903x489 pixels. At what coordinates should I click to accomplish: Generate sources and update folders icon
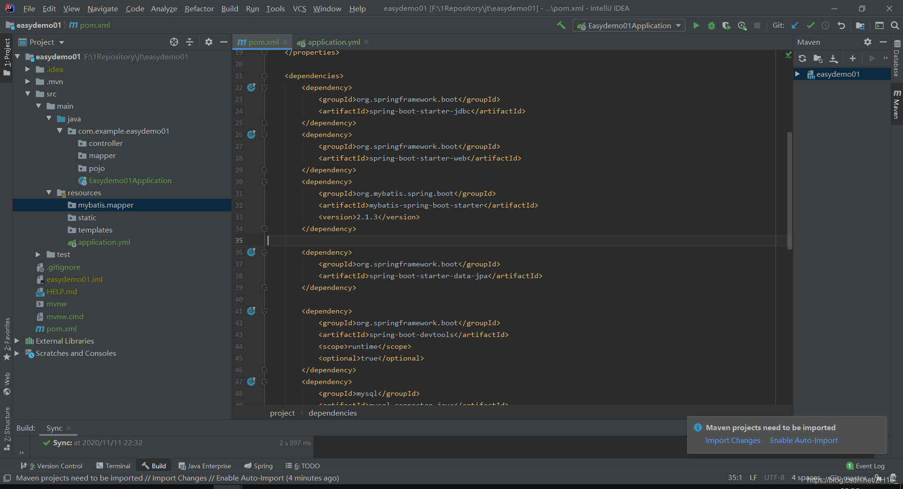tap(818, 58)
